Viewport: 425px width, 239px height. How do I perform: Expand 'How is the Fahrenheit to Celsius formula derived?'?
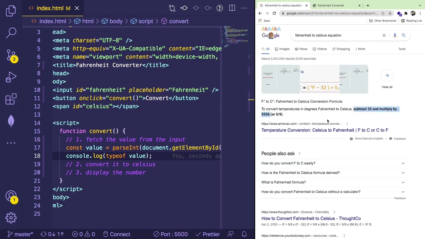[x=333, y=173]
